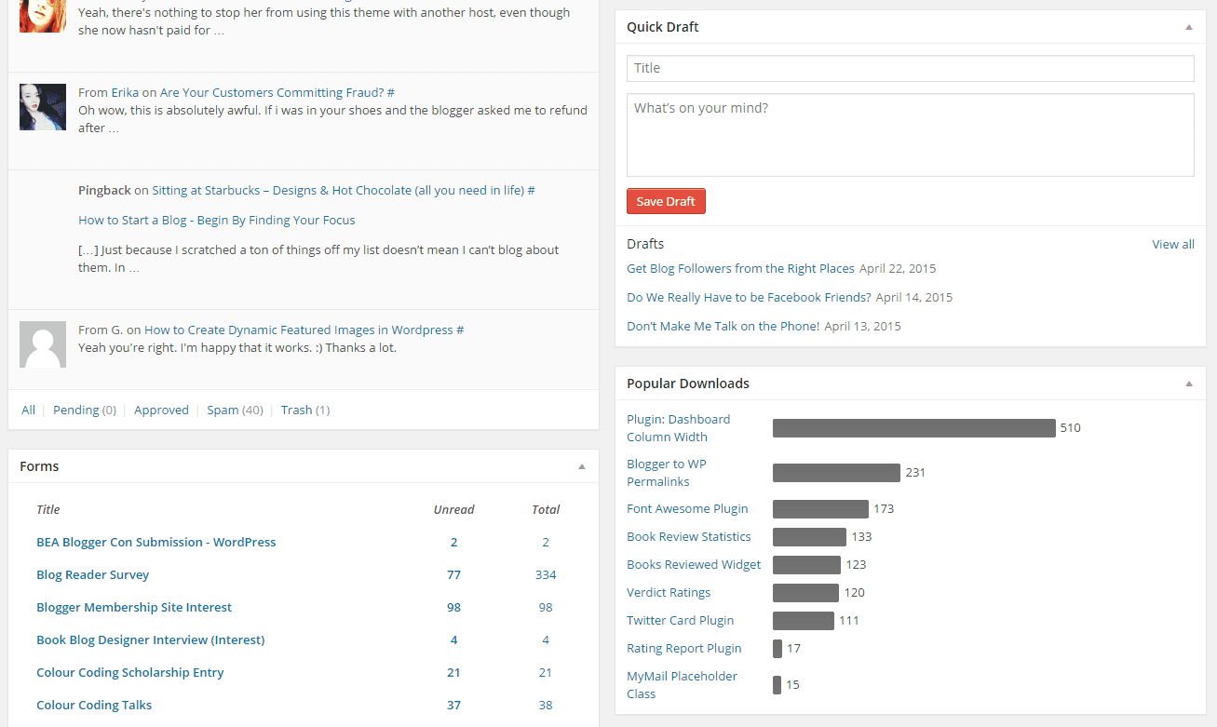Image resolution: width=1217 pixels, height=727 pixels.
Task: Collapse the Forms panel
Action: pyautogui.click(x=581, y=466)
